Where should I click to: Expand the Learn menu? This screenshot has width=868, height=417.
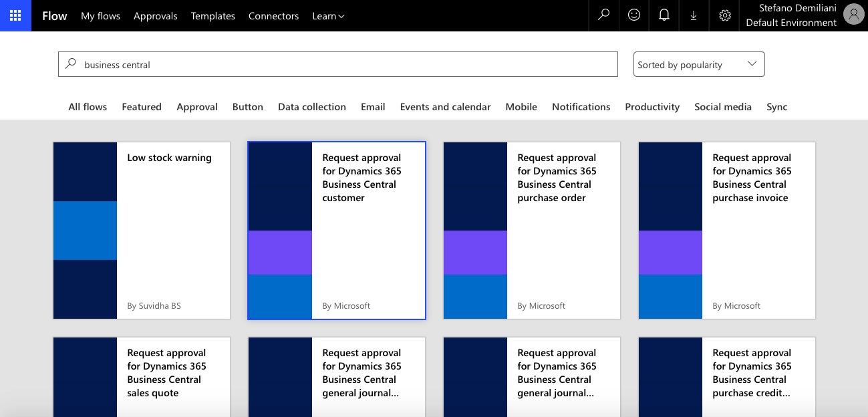click(327, 15)
